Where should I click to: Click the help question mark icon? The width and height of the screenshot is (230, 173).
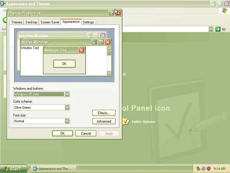[111, 13]
